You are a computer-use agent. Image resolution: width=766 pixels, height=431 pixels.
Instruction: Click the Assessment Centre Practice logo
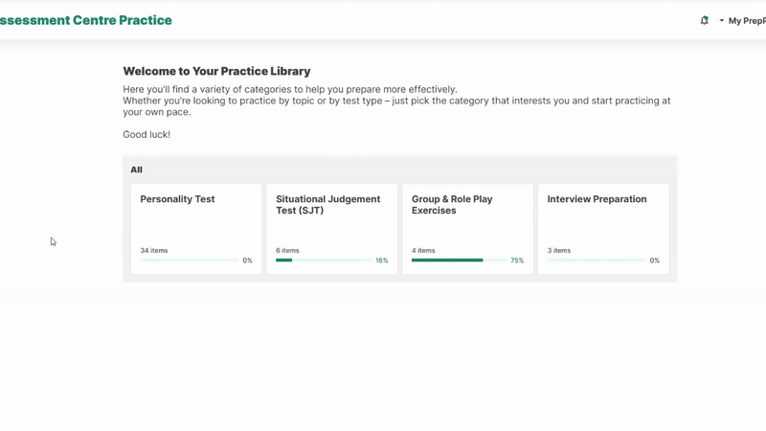click(86, 20)
